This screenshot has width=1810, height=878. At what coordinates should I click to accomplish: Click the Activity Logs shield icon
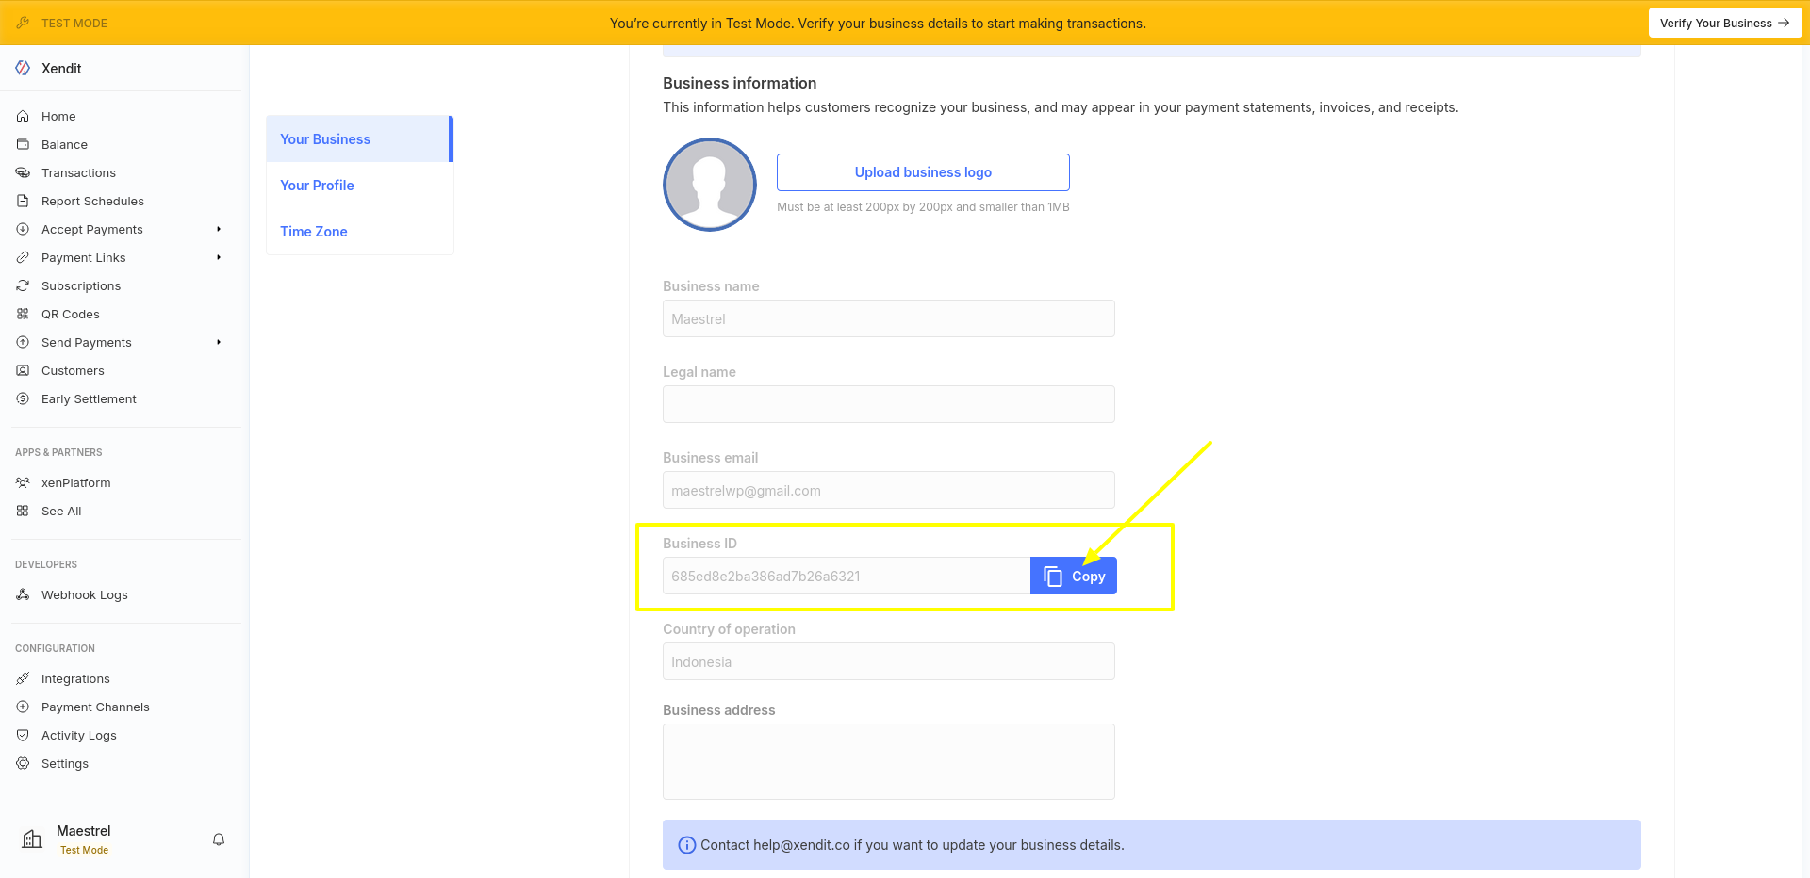tap(23, 735)
